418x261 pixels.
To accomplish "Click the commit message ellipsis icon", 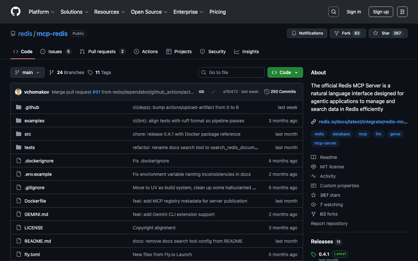I will pyautogui.click(x=201, y=92).
